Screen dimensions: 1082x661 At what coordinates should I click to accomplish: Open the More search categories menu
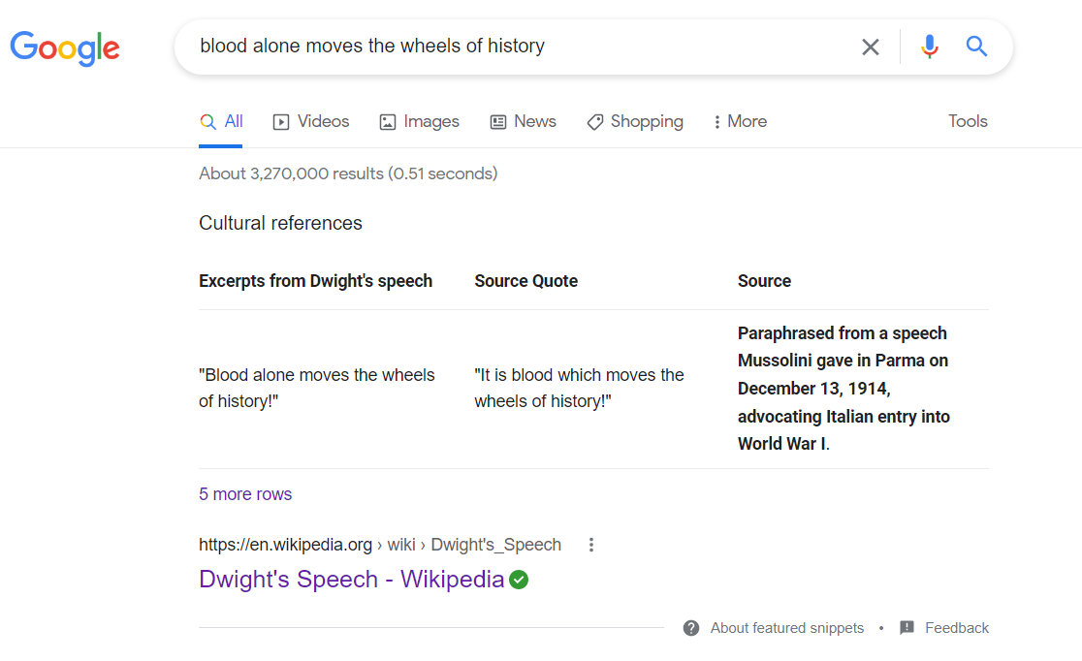click(x=740, y=122)
